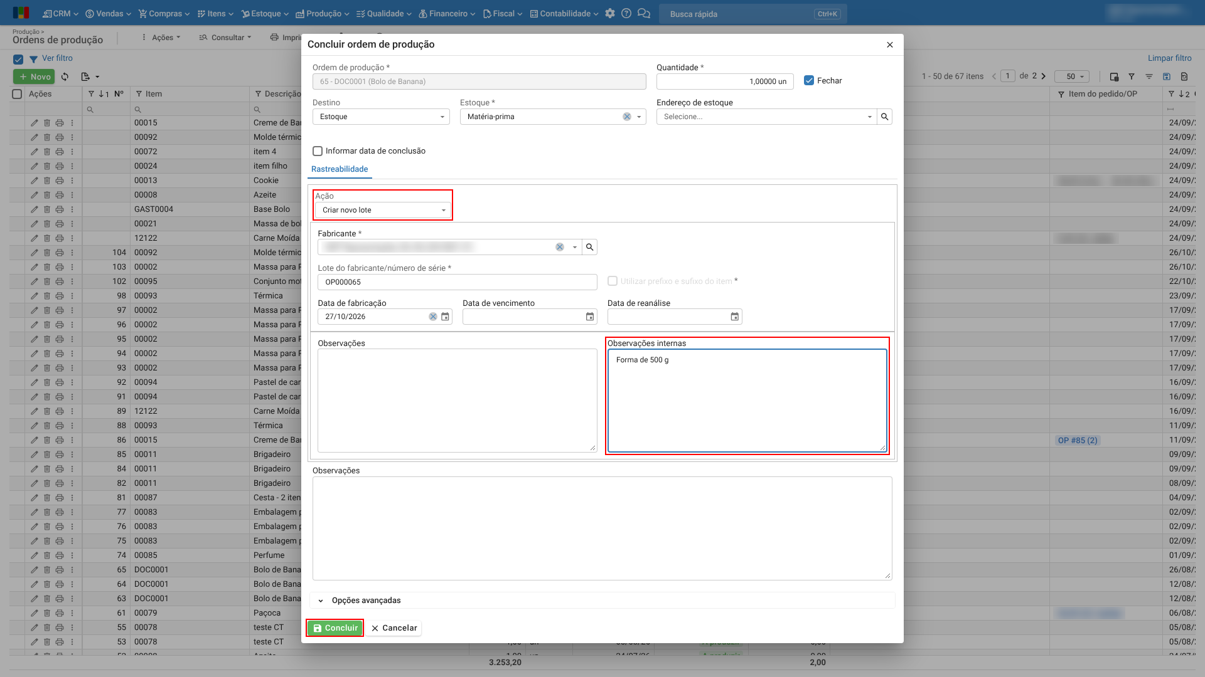Open more options for row 65 DOC0001
Screen dimensions: 1205x677
click(72, 570)
